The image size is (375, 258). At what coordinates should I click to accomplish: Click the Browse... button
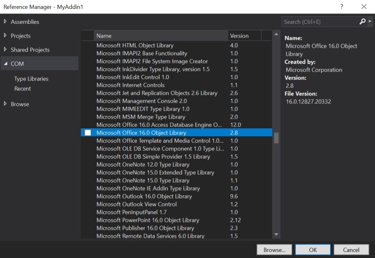tap(274, 250)
